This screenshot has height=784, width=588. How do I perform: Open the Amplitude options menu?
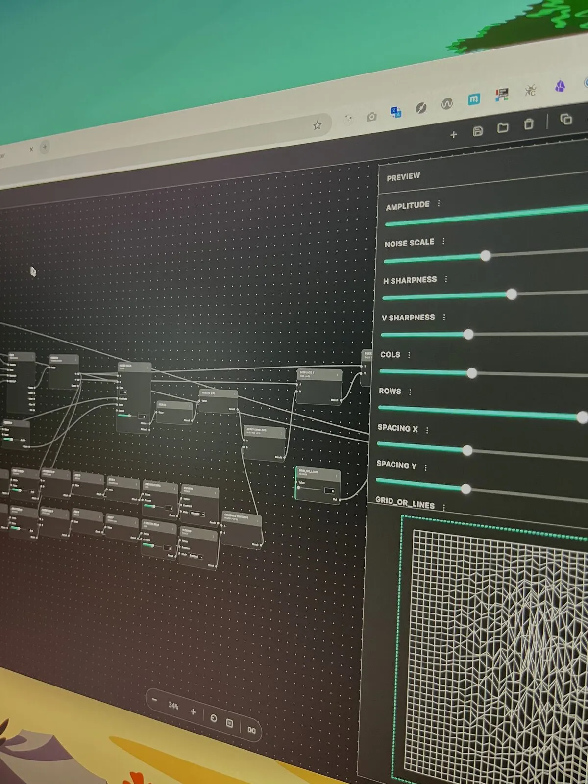(x=439, y=203)
